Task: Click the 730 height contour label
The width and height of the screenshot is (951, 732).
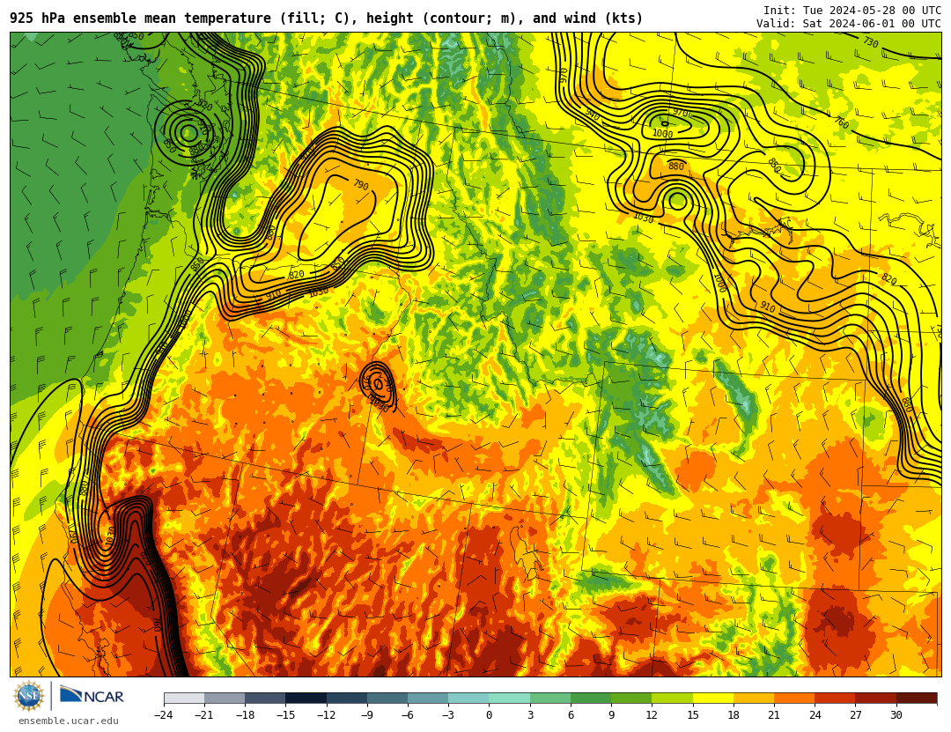Action: coord(871,42)
